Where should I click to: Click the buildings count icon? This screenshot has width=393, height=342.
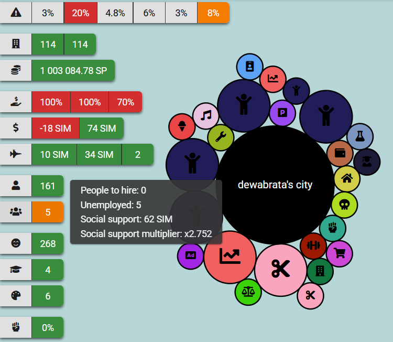pos(16,44)
